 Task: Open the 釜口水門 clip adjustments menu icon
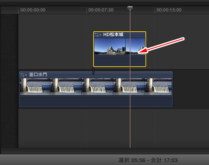pos(24,75)
